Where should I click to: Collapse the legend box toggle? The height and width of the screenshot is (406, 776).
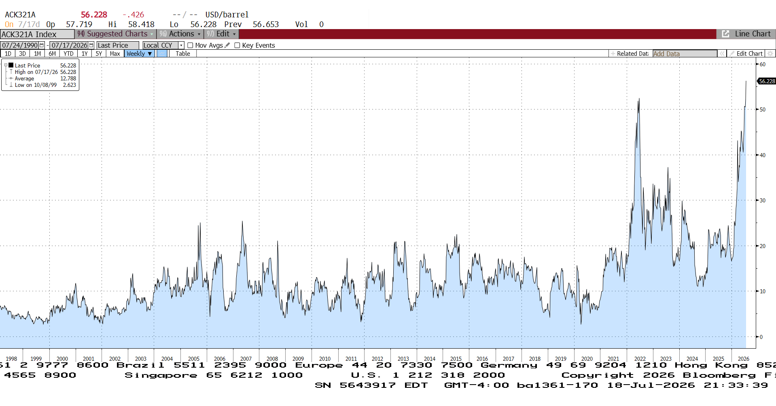click(6, 65)
